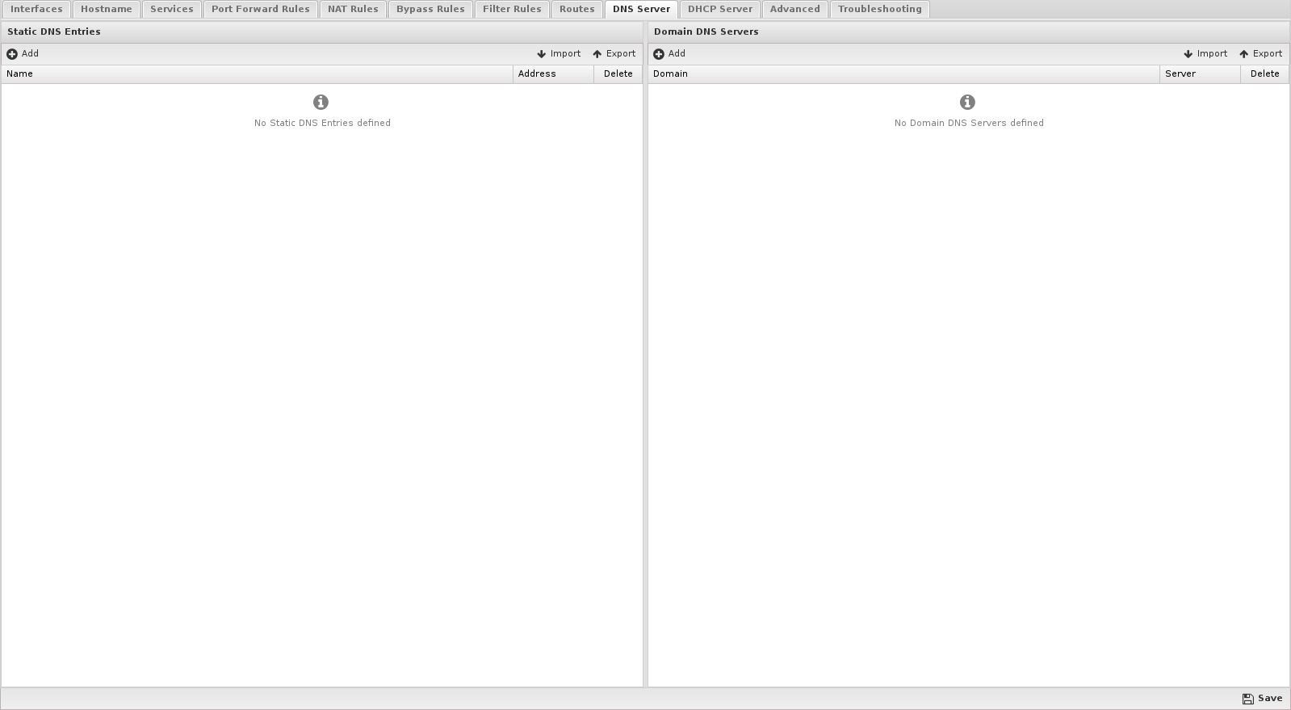Viewport: 1291px width, 710px height.
Task: Add a Domain DNS Server
Action: tap(669, 54)
